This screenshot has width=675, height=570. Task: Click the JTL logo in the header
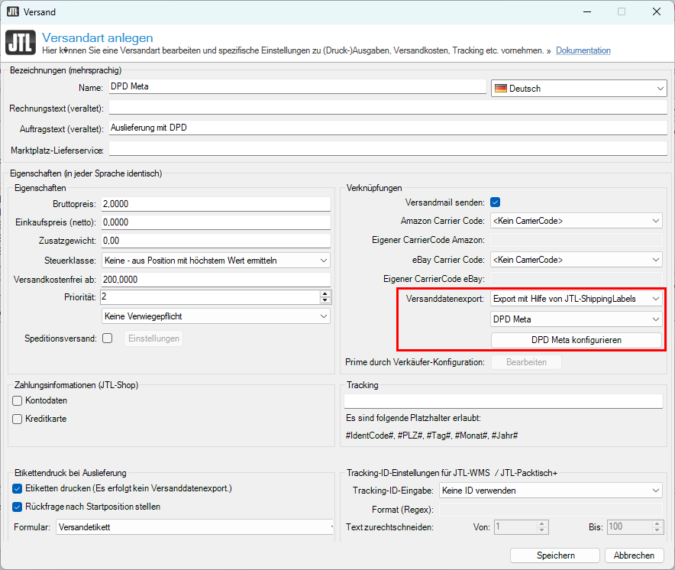click(x=20, y=43)
